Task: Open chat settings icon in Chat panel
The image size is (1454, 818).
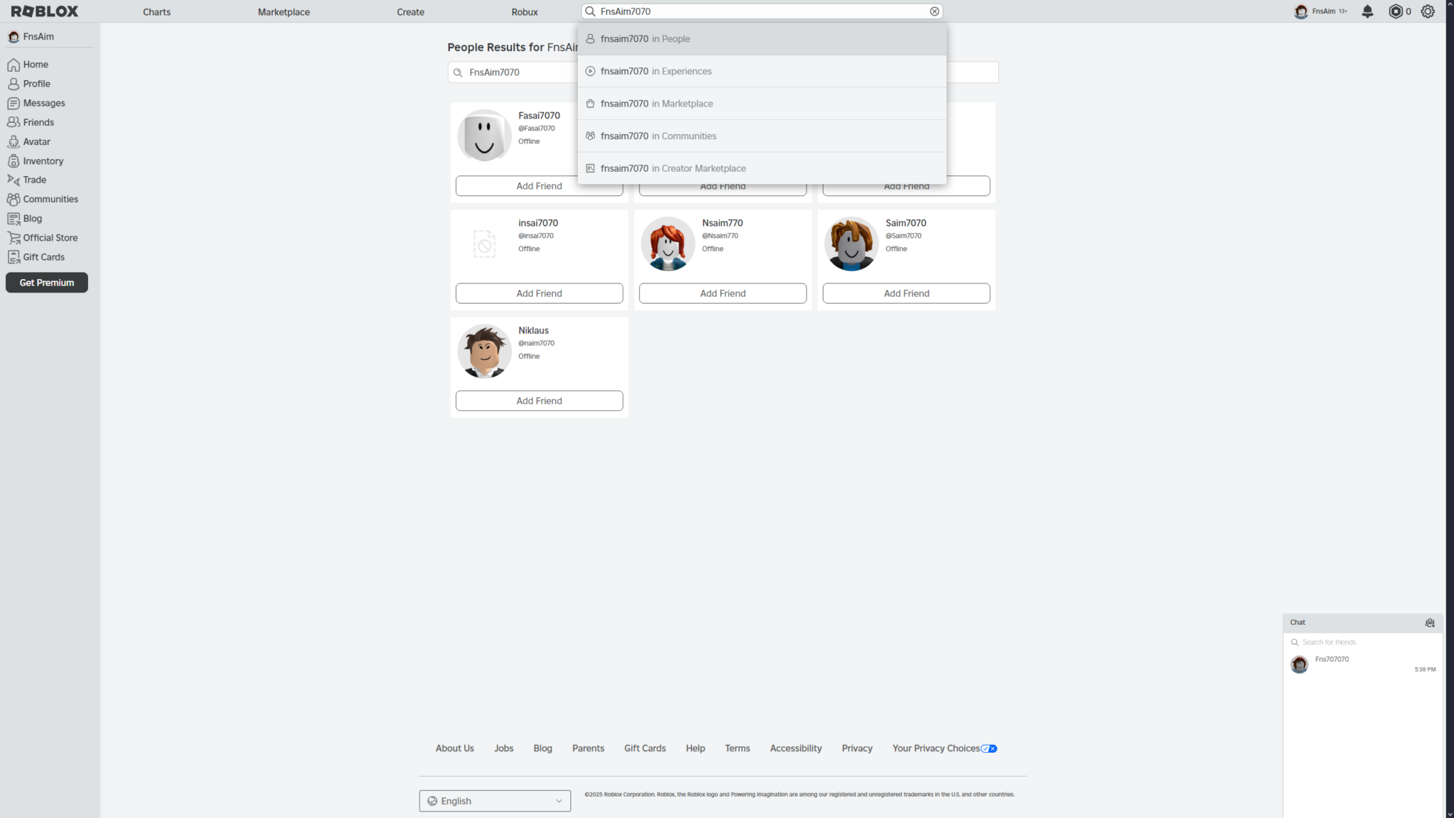Action: point(1430,623)
